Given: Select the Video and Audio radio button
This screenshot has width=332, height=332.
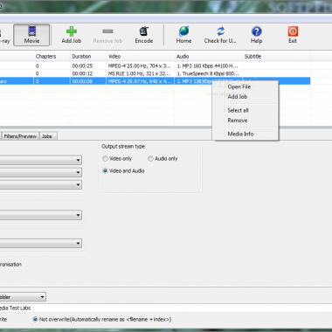Looking at the screenshot, I should tap(105, 171).
